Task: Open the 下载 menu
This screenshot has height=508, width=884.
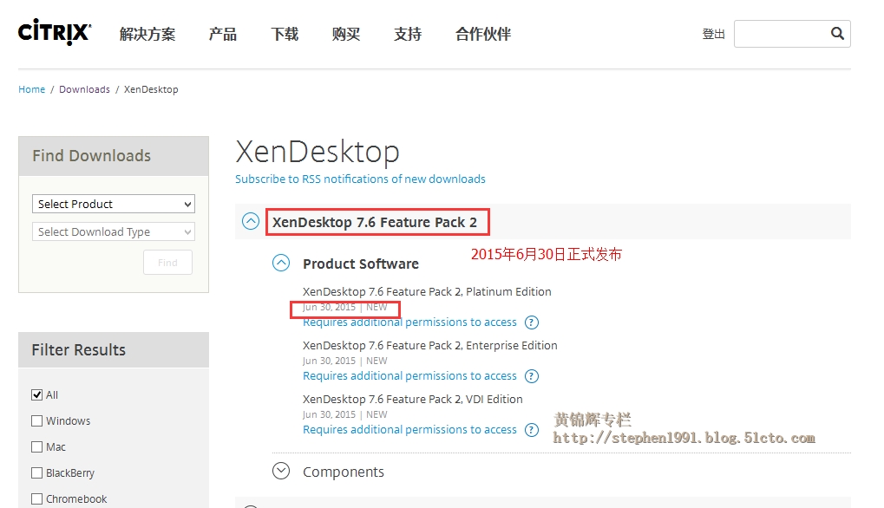Action: point(285,35)
